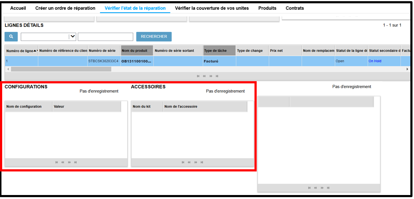Click Type de tâche column header
The image size is (414, 199).
219,51
